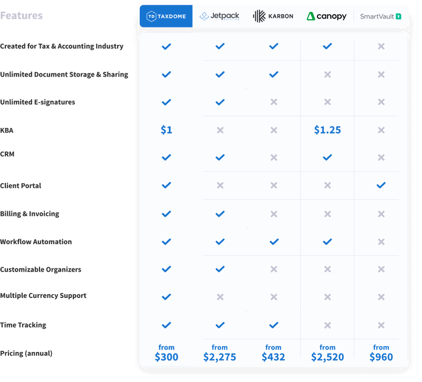Click Canopy cross for Multiple Currency Support
Image resolution: width=422 pixels, height=382 pixels.
(x=328, y=297)
